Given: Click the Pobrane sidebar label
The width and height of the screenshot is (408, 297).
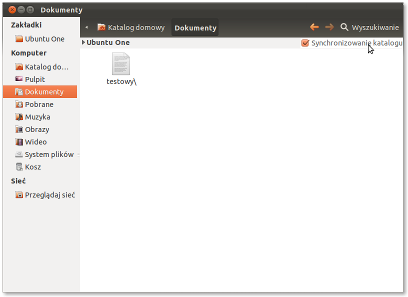Looking at the screenshot, I should click(x=39, y=104).
